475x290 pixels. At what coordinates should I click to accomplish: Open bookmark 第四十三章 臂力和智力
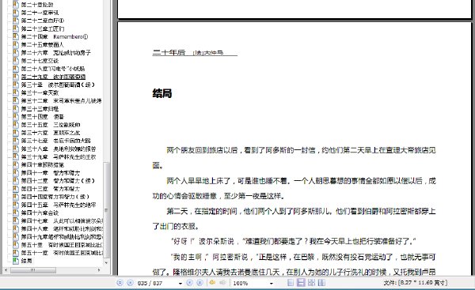51,189
